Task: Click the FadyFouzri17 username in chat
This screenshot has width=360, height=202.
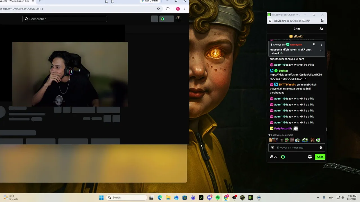Action: tap(283, 128)
